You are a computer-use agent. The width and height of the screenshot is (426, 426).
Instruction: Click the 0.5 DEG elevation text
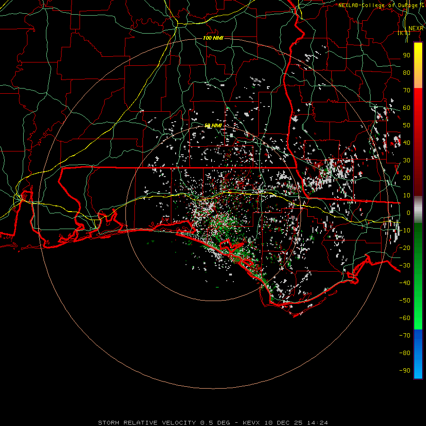tap(215, 423)
